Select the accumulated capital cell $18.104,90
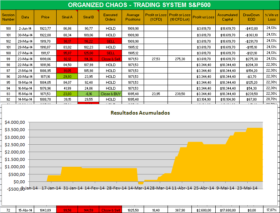The height and width of the screenshot is (213, 280). 227,99
